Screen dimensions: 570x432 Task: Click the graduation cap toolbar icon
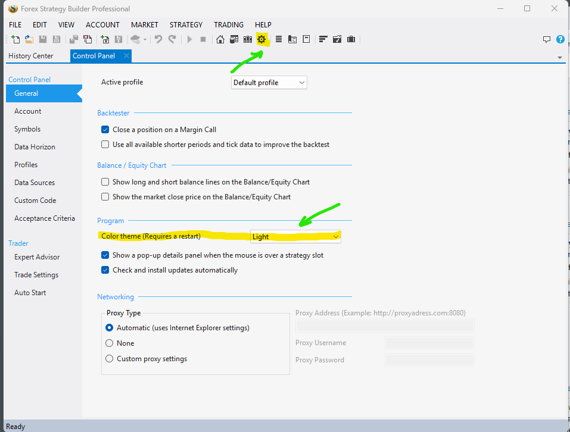[135, 39]
